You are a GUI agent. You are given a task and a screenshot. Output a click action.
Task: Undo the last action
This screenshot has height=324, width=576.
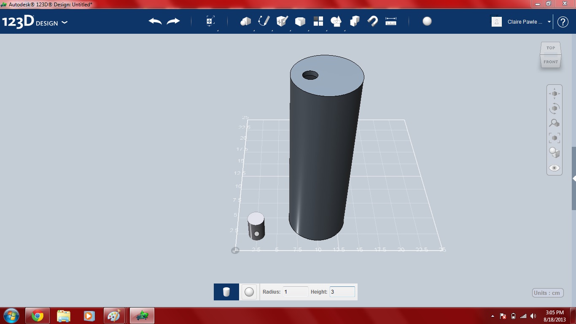[x=155, y=21]
